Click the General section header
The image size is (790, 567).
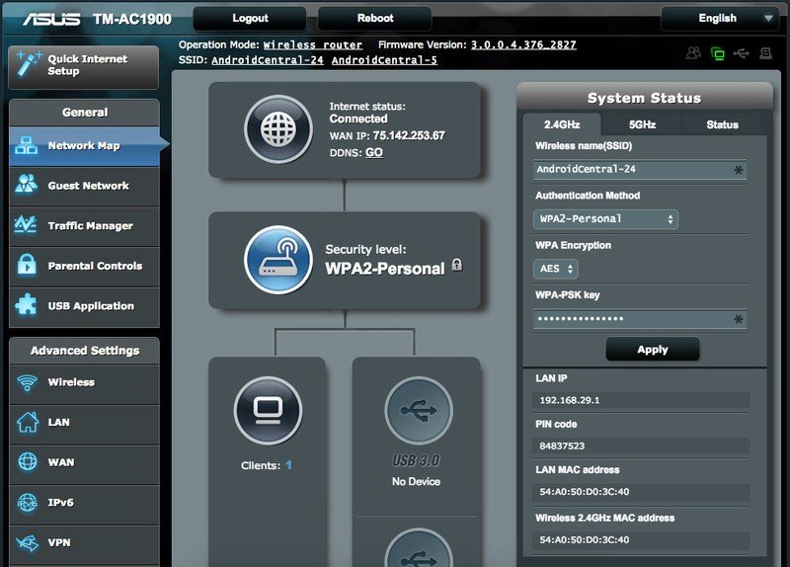click(x=85, y=113)
